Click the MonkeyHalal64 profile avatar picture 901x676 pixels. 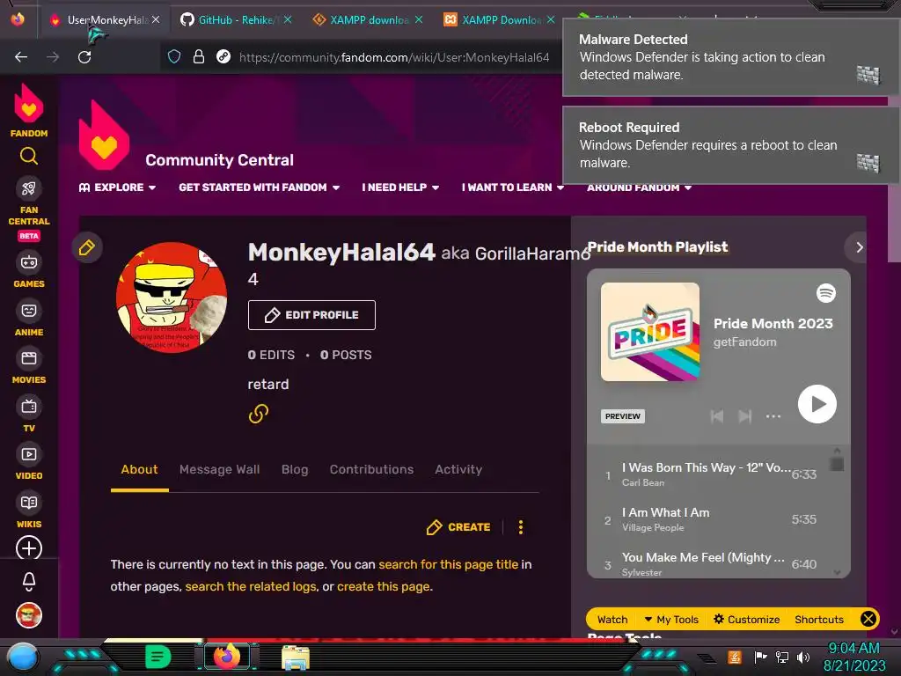point(172,298)
